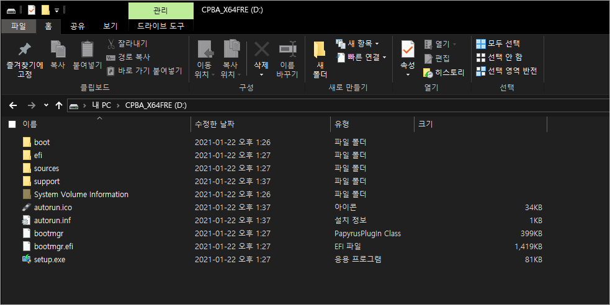Click the Paste clipboard icon
Image resolution: width=610 pixels, height=305 pixels.
tap(87, 50)
